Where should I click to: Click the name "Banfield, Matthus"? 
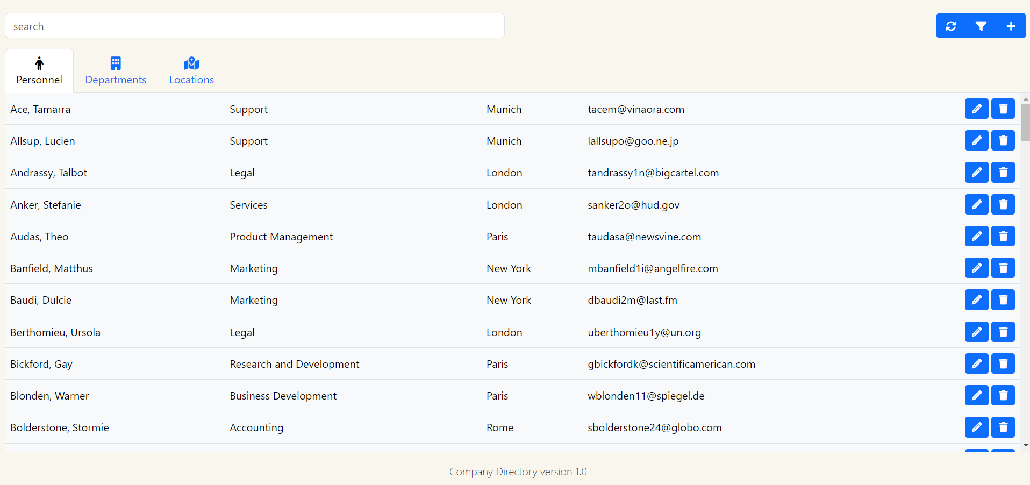tap(52, 268)
